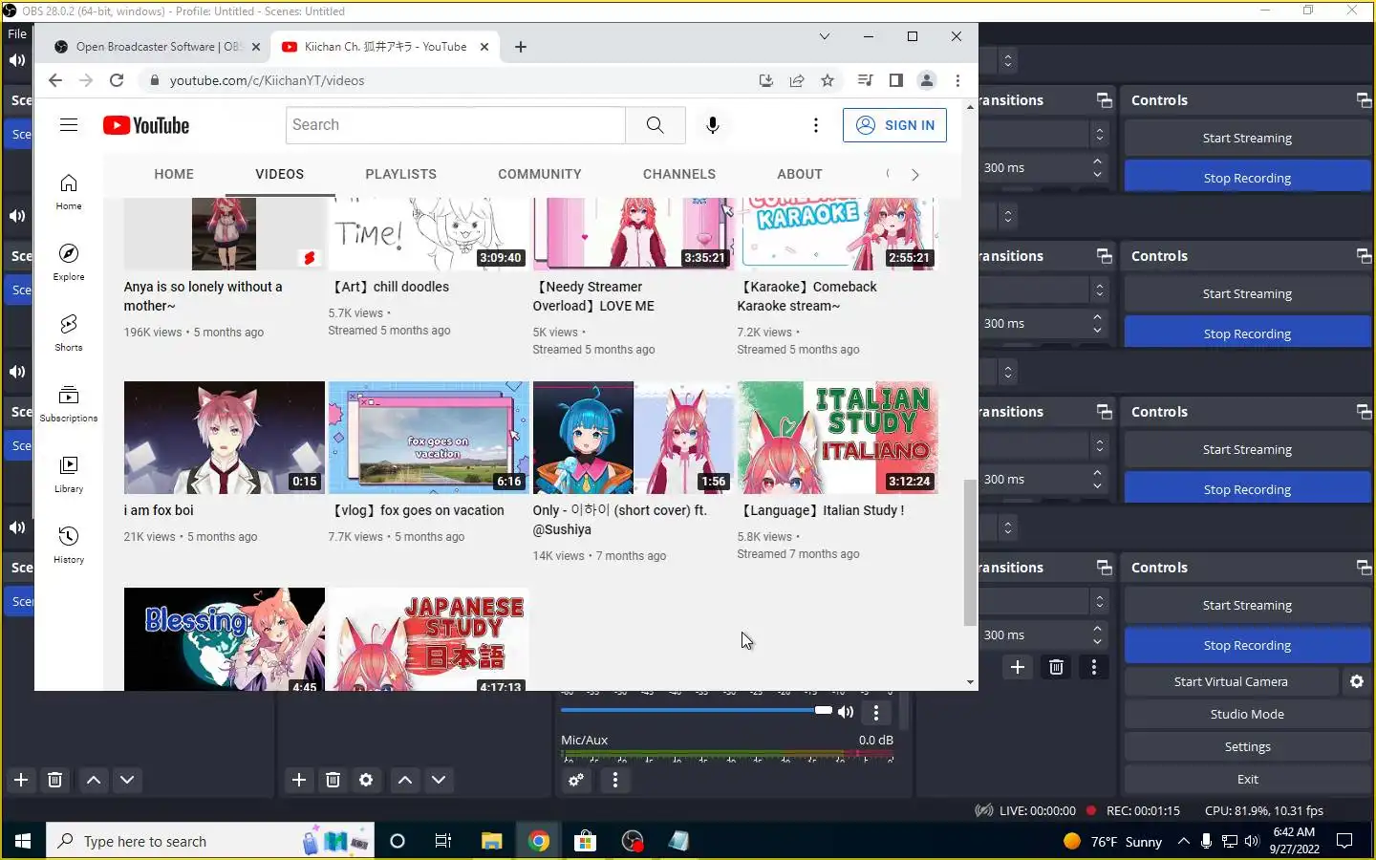Image resolution: width=1376 pixels, height=860 pixels.
Task: Switch to the COMMUNITY channel tab
Action: coord(539,174)
